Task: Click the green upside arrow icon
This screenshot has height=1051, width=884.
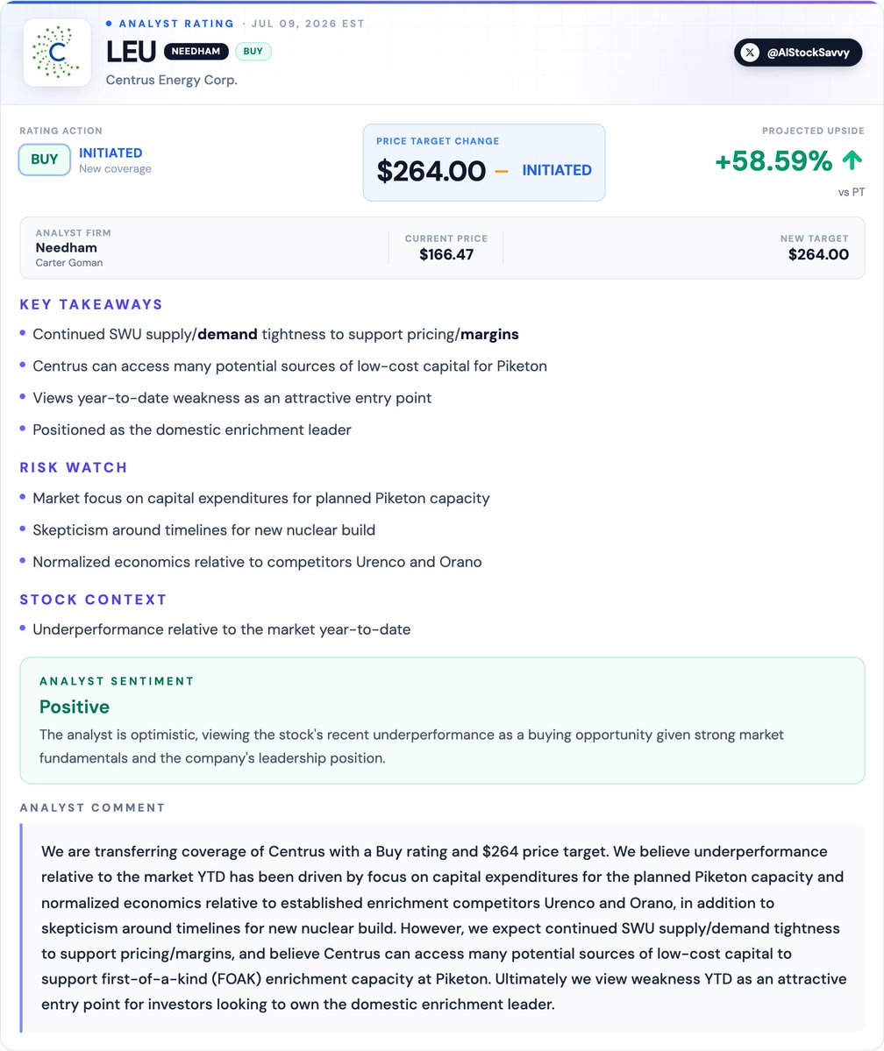Action: (852, 160)
